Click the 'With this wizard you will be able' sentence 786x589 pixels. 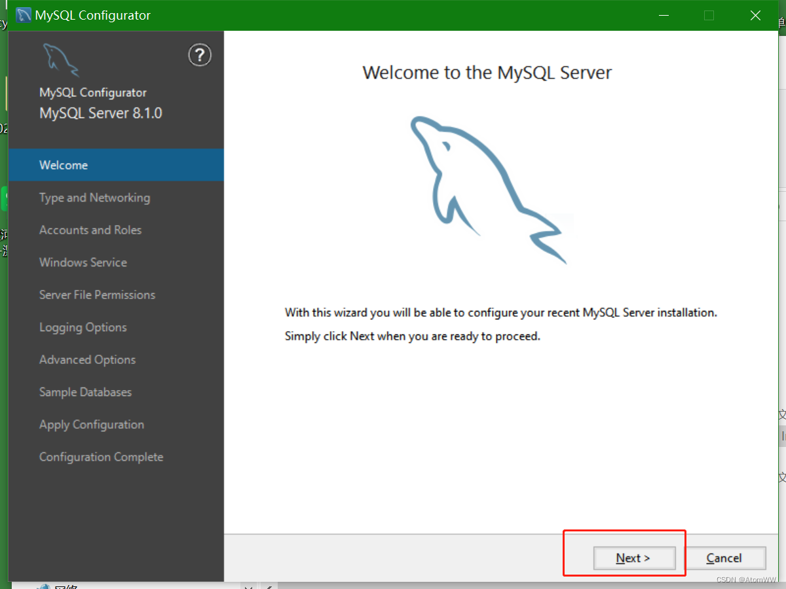point(501,313)
